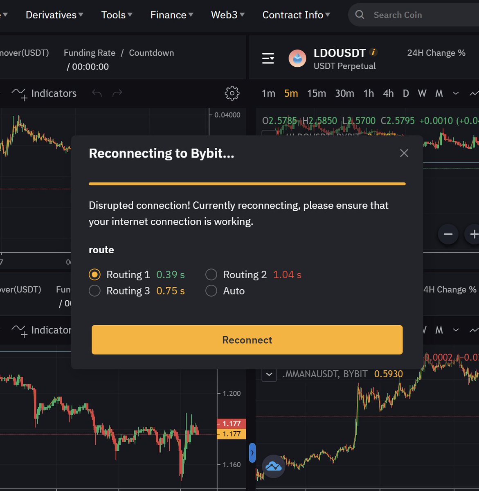Click the top chart undo arrow
479x491 pixels.
click(x=97, y=93)
